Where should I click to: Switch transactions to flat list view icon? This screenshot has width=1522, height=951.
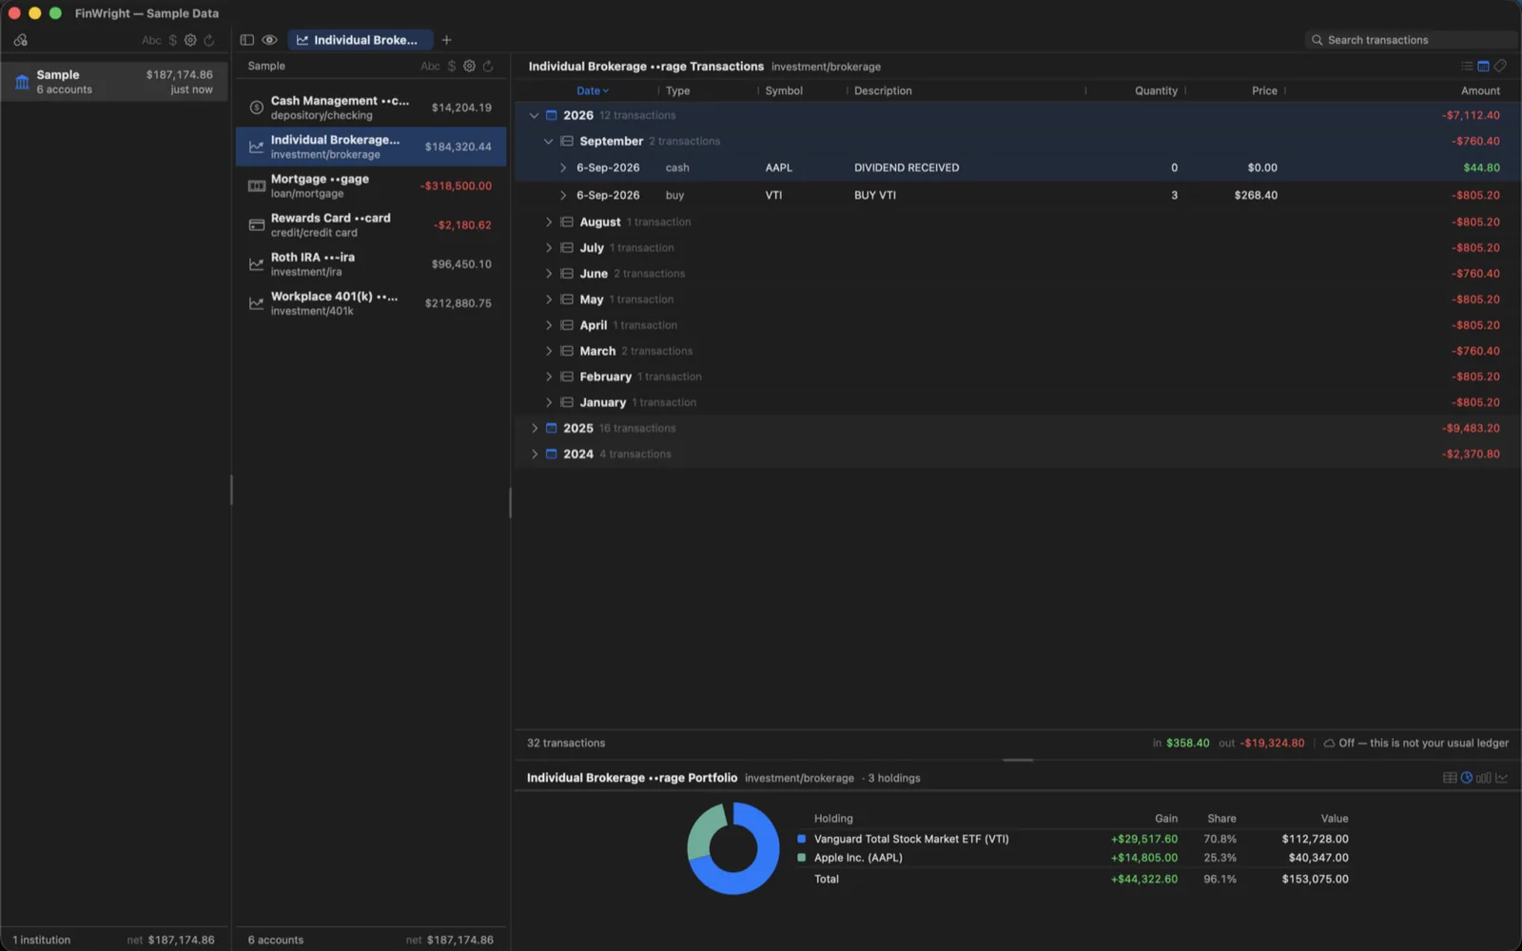[x=1467, y=66]
